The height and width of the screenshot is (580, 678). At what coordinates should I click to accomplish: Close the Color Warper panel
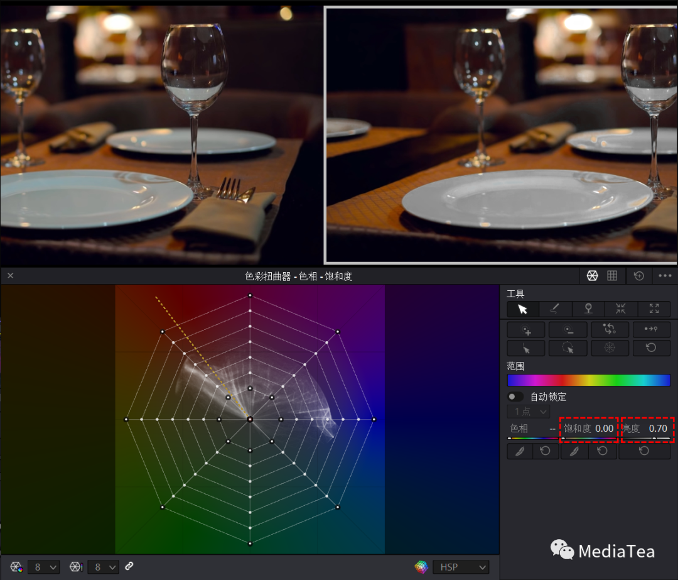point(11,276)
